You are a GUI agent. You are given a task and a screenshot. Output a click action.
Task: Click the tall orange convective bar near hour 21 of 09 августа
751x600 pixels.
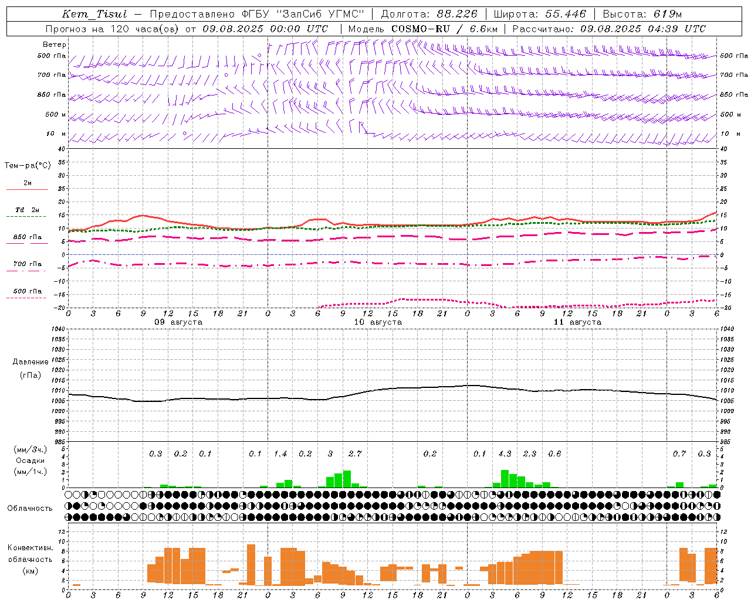point(251,564)
